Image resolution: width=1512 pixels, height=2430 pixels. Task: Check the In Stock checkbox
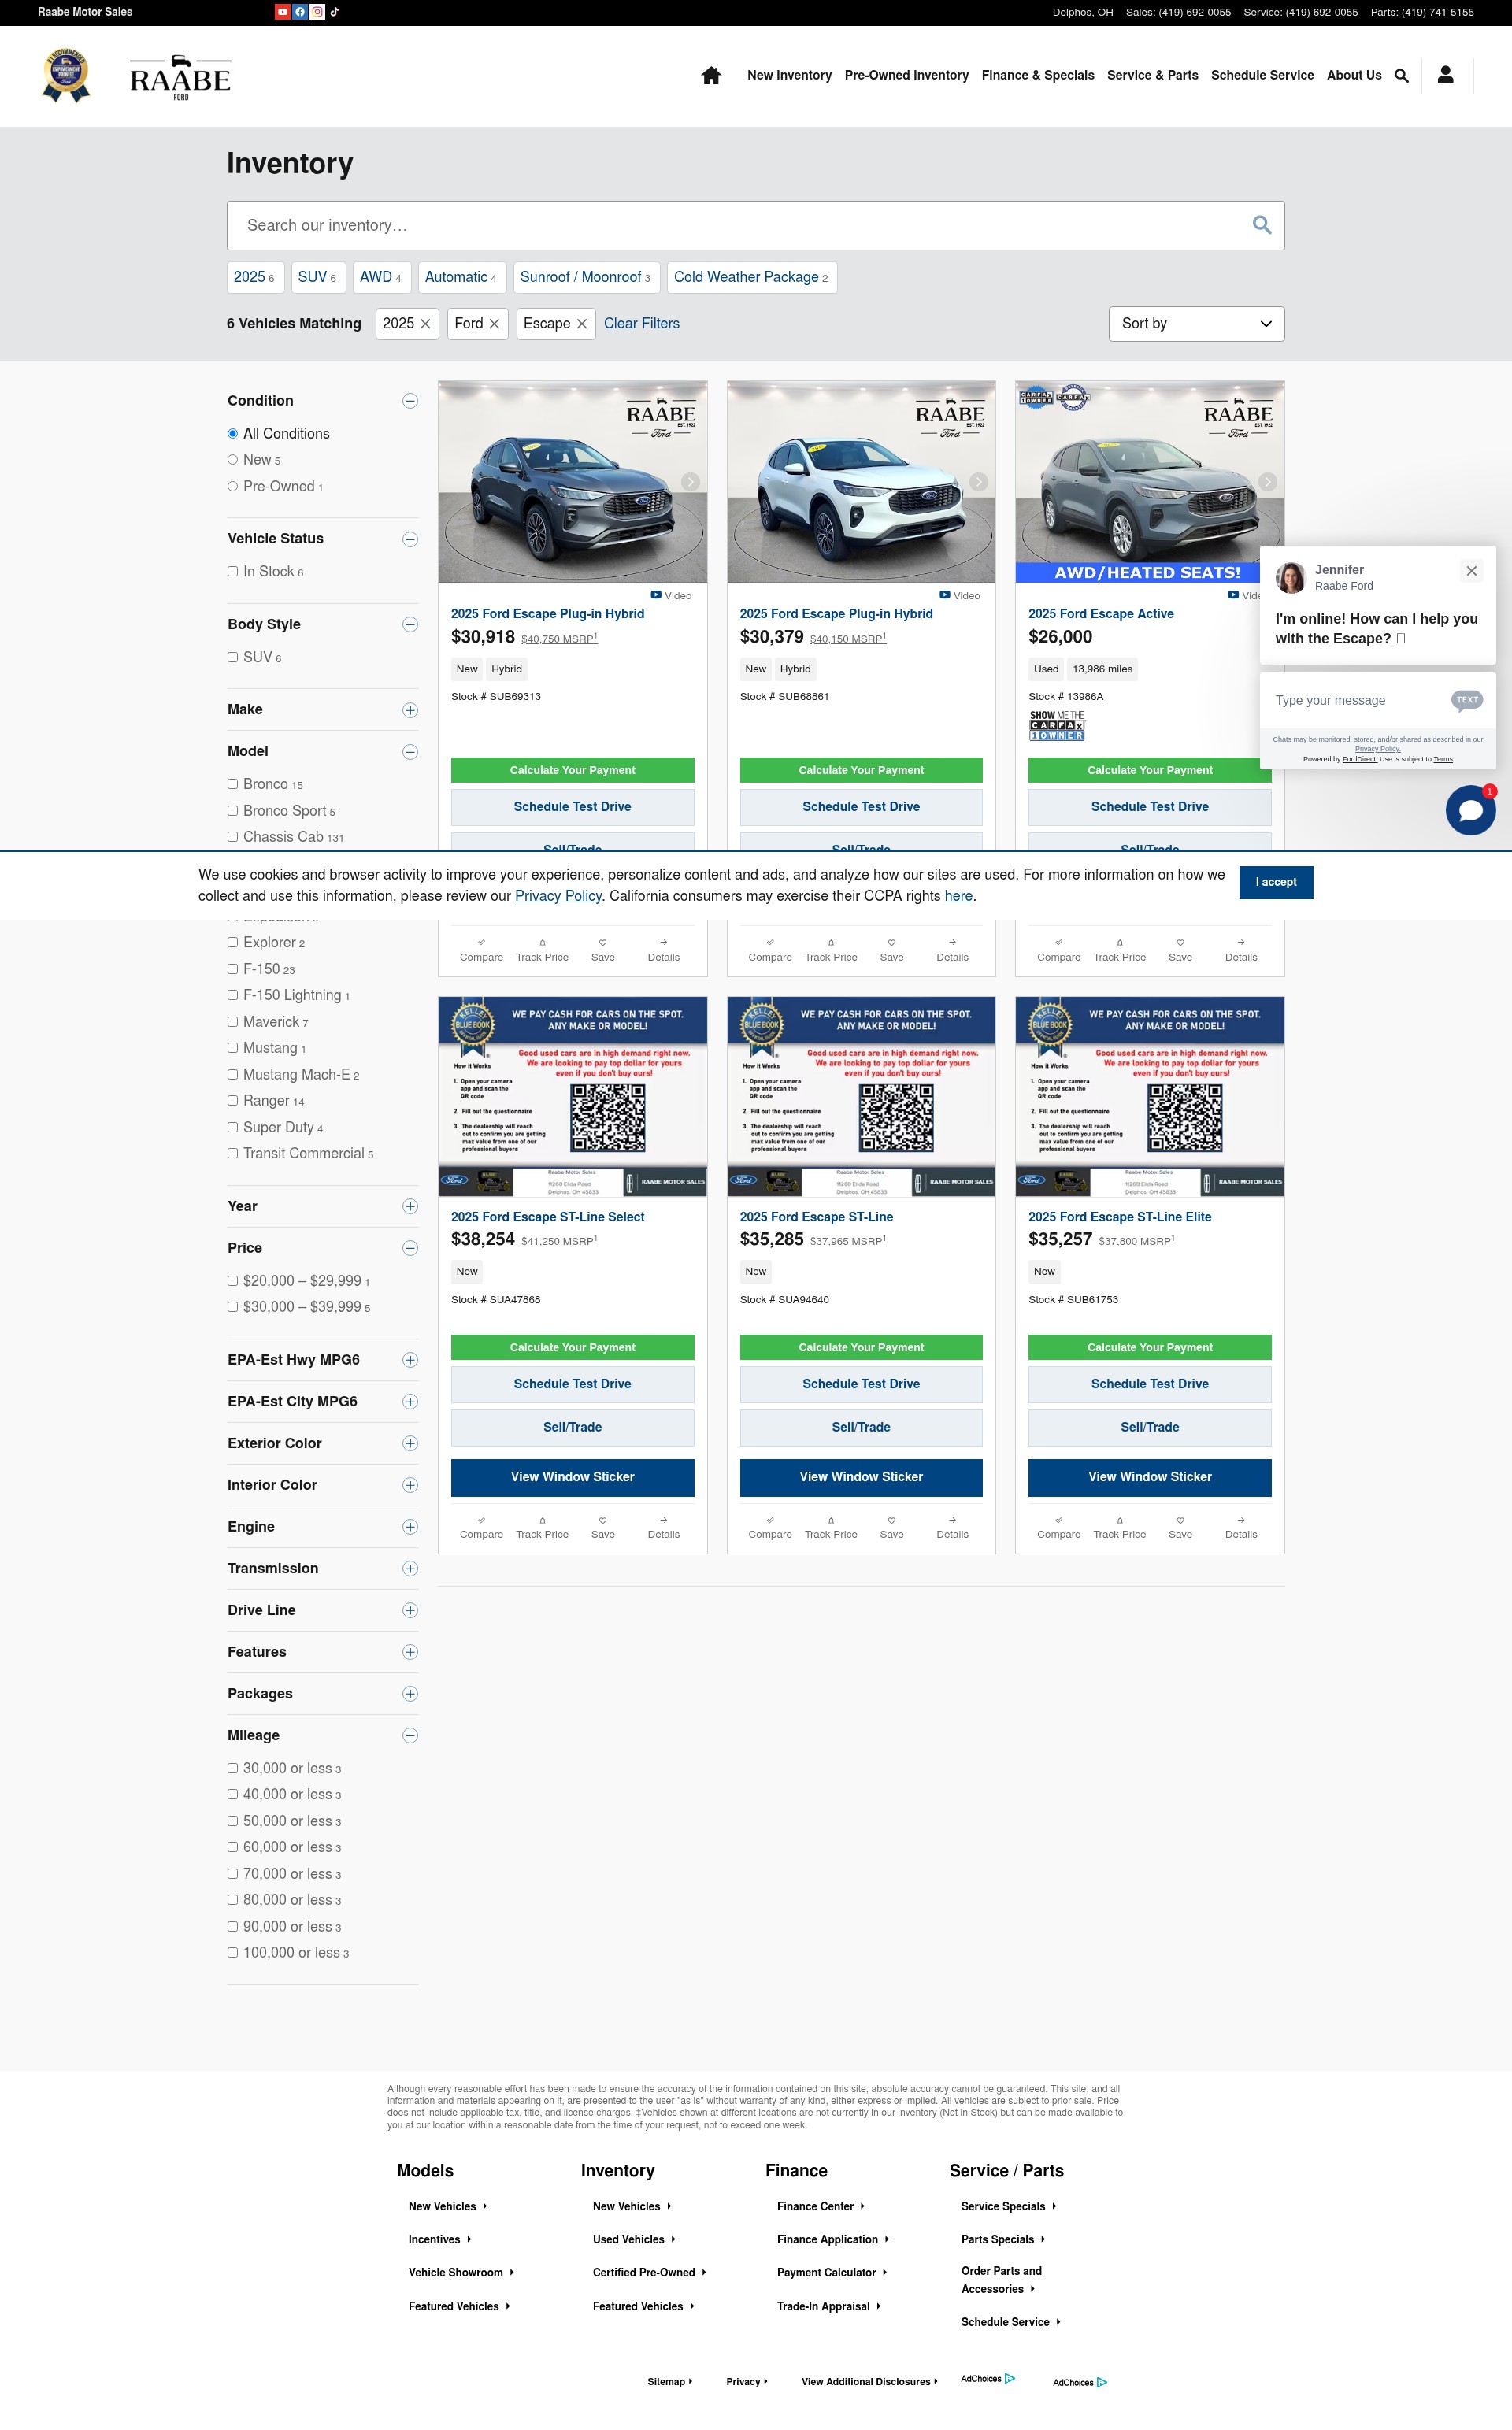(x=232, y=572)
